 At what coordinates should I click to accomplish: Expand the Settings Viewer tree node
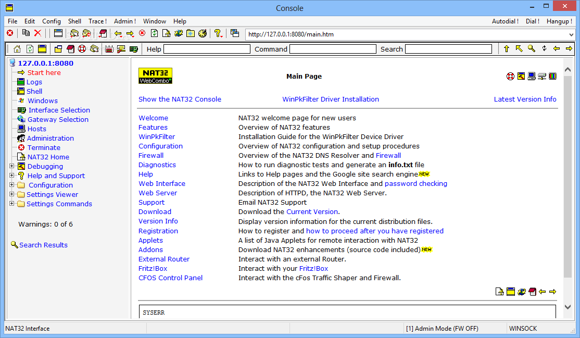[x=12, y=194]
